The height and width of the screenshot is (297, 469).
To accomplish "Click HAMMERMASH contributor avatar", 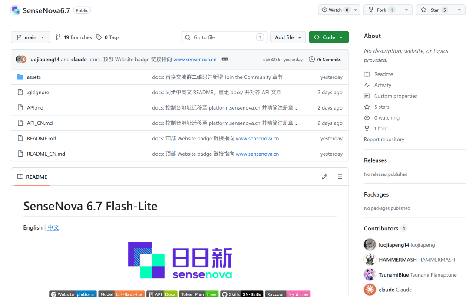I will tap(370, 260).
